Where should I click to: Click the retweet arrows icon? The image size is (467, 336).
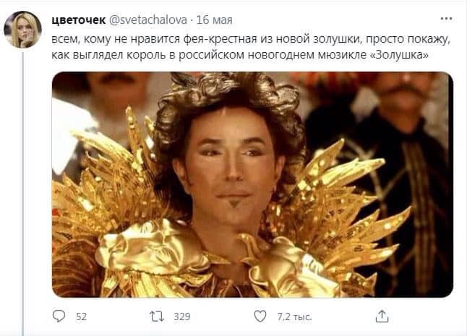[x=157, y=316]
